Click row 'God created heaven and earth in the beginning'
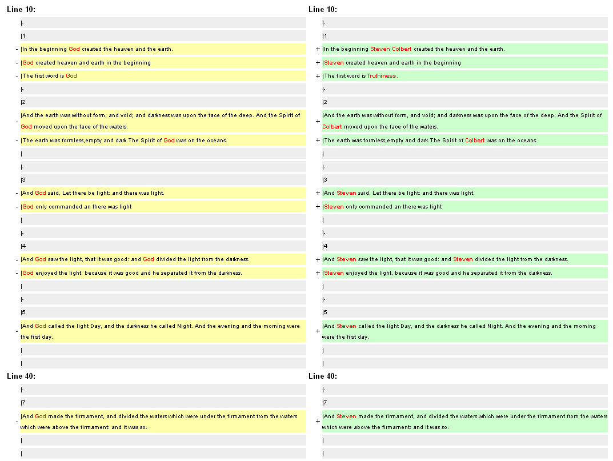Image resolution: width=613 pixels, height=461 pixels. click(163, 63)
